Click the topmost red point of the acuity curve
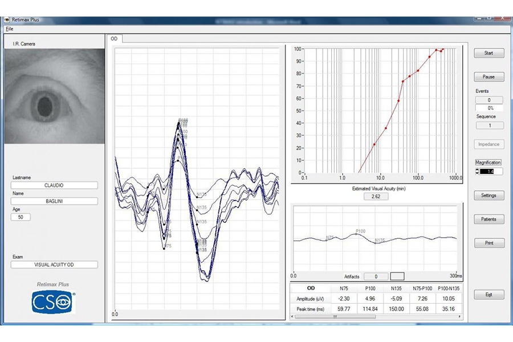 tap(443, 49)
